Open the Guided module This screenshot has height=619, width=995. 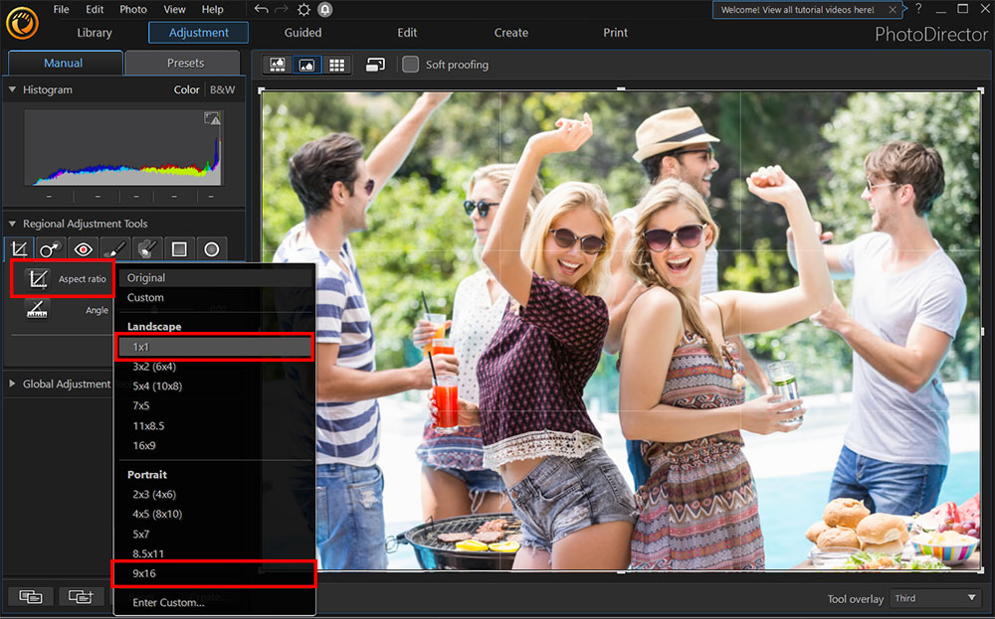(x=302, y=33)
